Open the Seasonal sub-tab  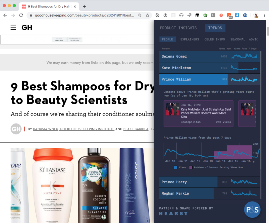[238, 39]
